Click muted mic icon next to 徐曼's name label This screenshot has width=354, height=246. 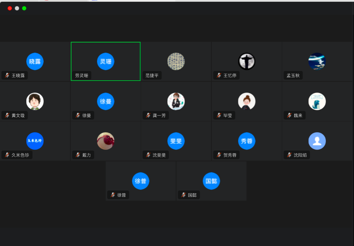(78, 115)
